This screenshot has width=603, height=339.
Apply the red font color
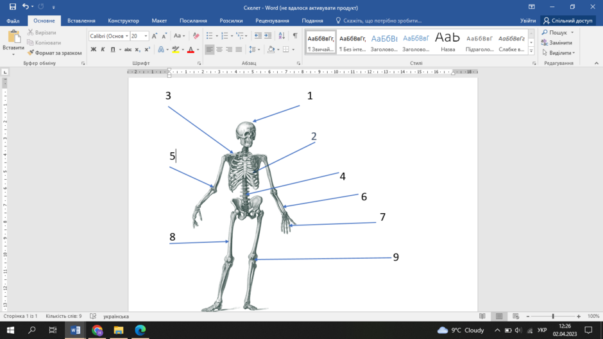coord(191,49)
